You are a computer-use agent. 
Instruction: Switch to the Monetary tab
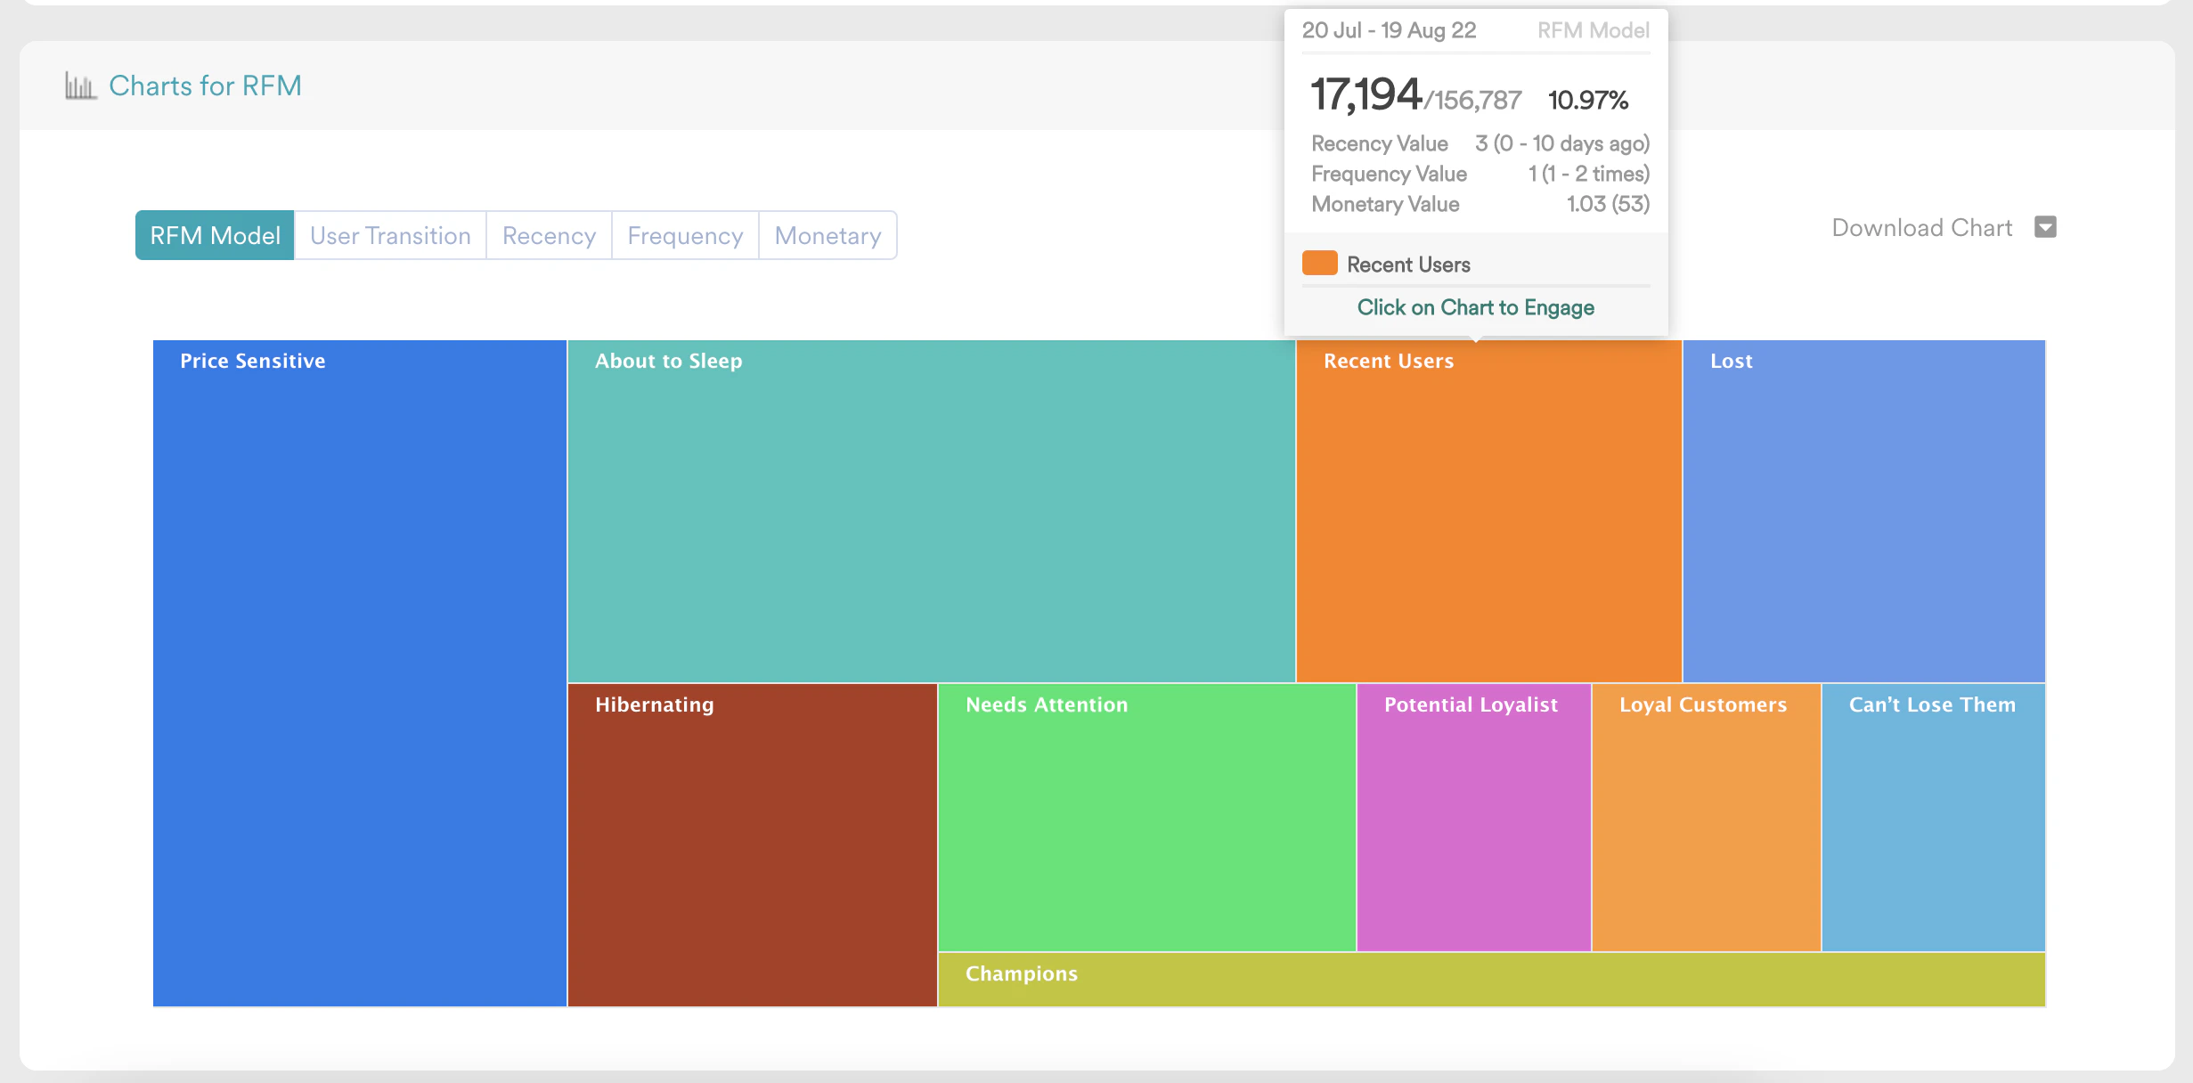827,235
